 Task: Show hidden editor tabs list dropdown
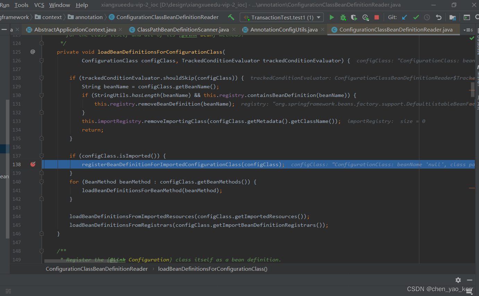(x=468, y=30)
